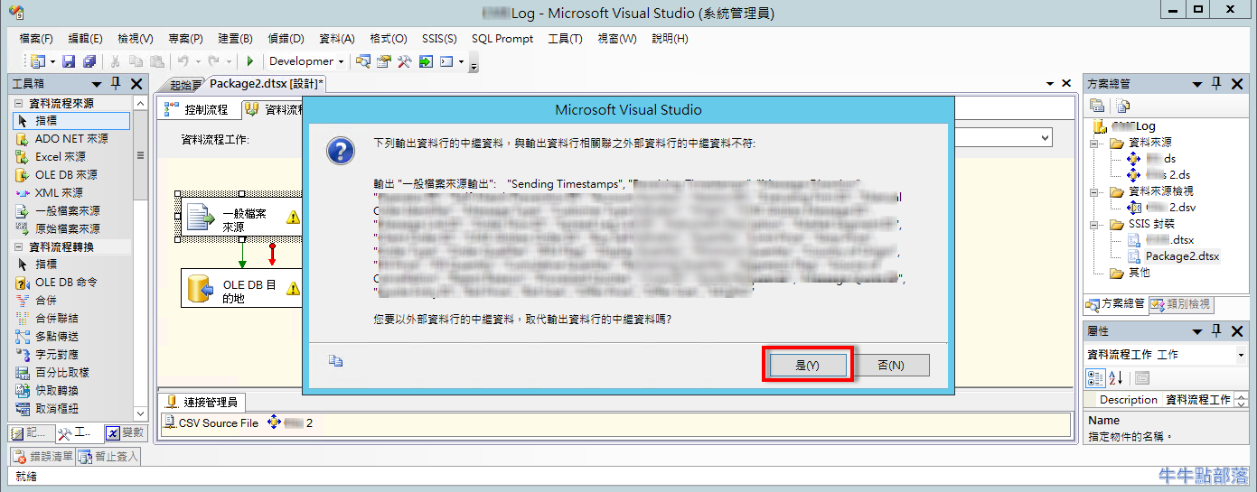
Task: Select the OLE DB 命令 toolbox item
Action: (x=66, y=283)
